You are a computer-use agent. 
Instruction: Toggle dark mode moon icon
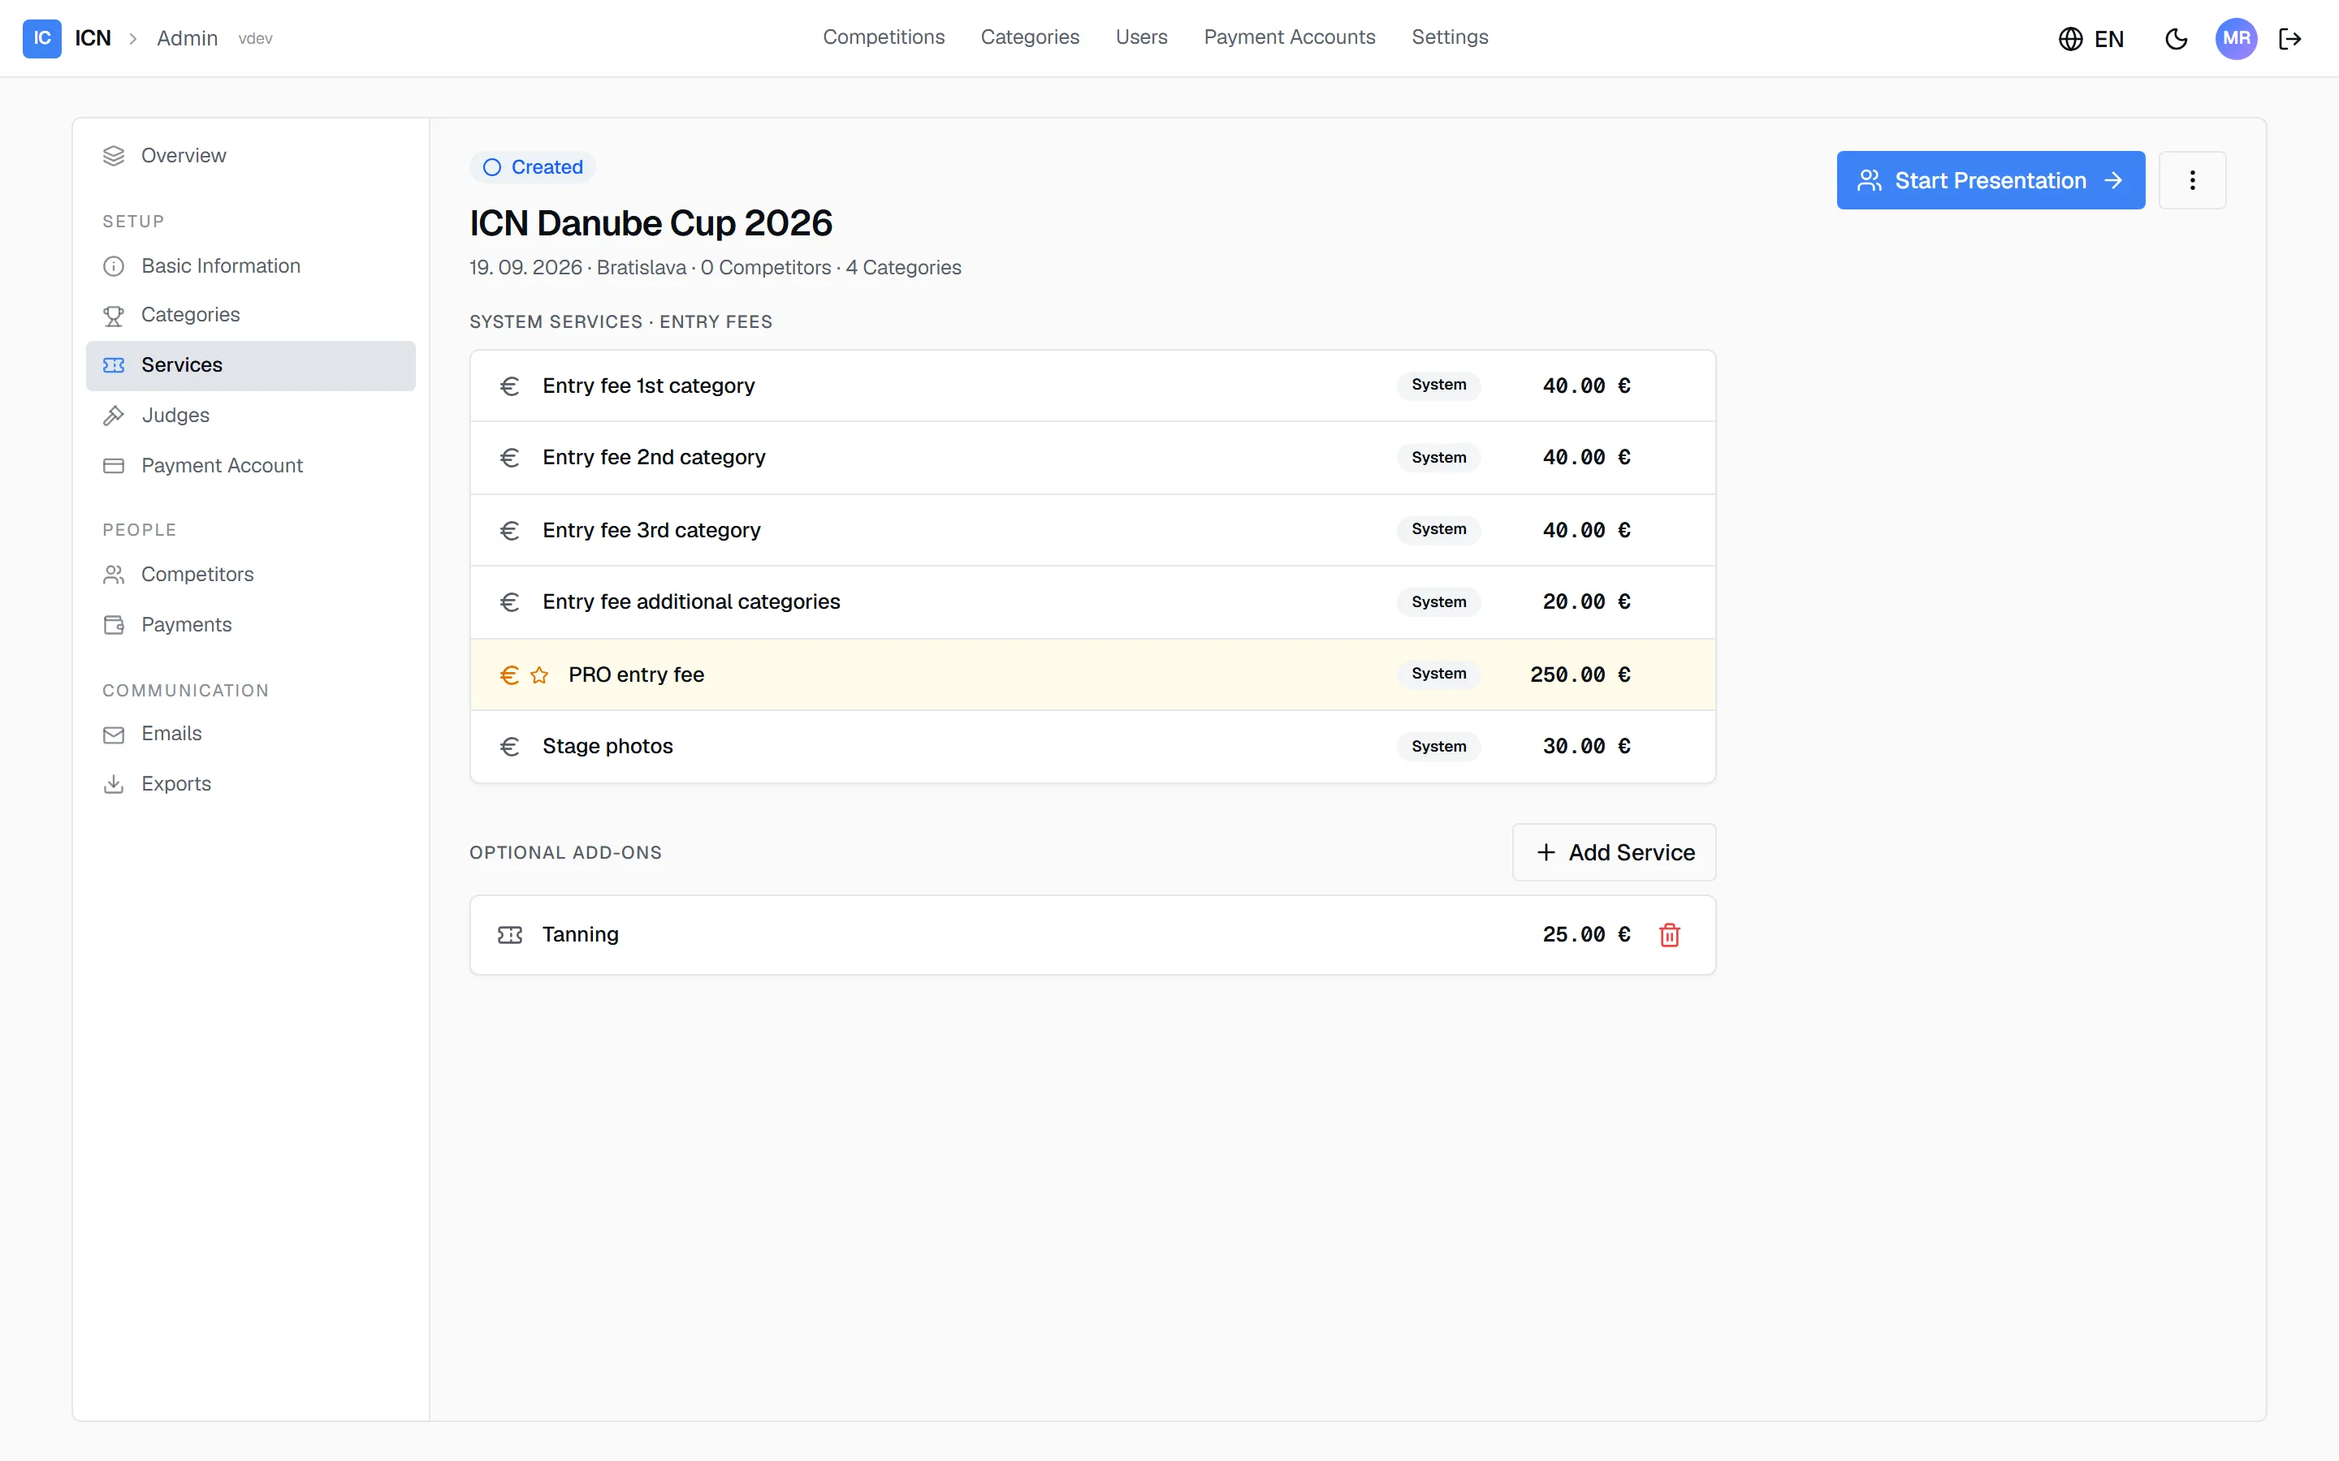[x=2176, y=39]
